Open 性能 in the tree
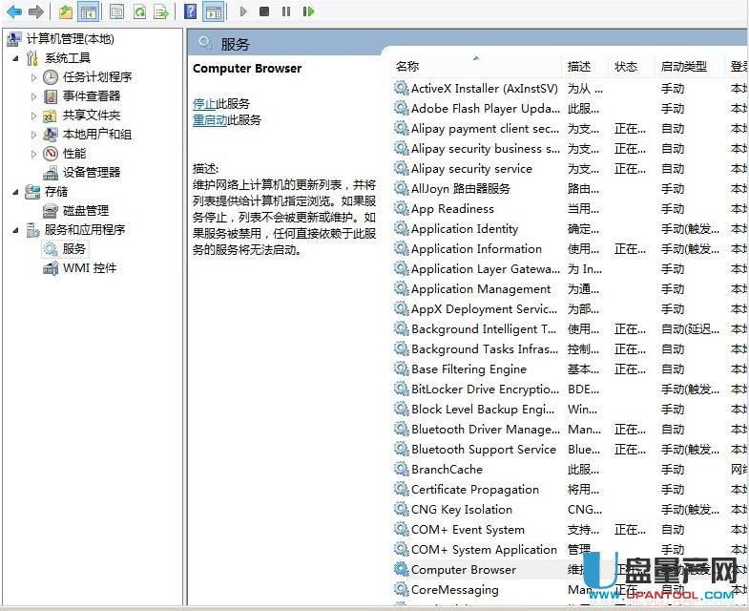 (74, 154)
